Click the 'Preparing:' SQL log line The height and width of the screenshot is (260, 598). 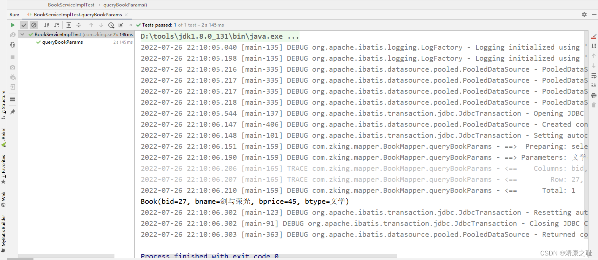tap(364, 147)
